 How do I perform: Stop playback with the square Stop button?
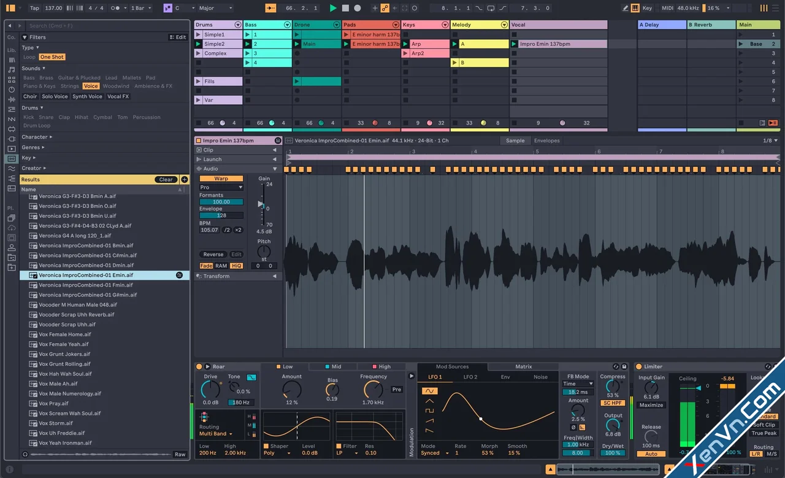[345, 8]
